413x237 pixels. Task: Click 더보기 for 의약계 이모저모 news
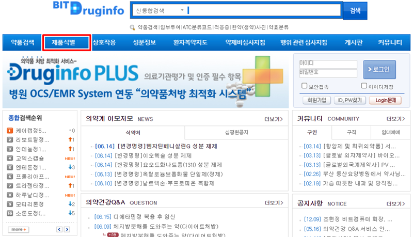pos(274,119)
